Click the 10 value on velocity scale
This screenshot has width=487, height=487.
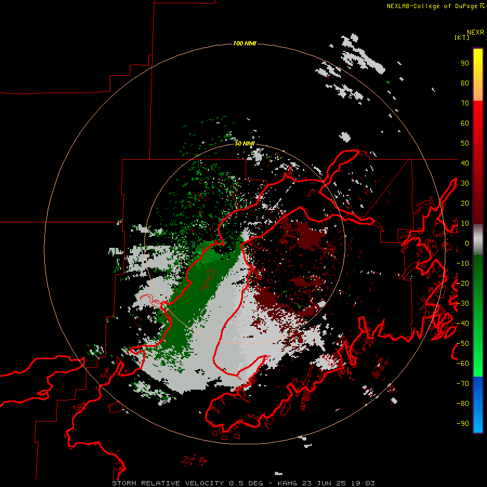point(465,223)
